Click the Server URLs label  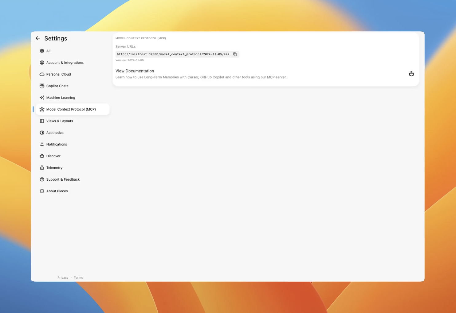click(x=125, y=47)
